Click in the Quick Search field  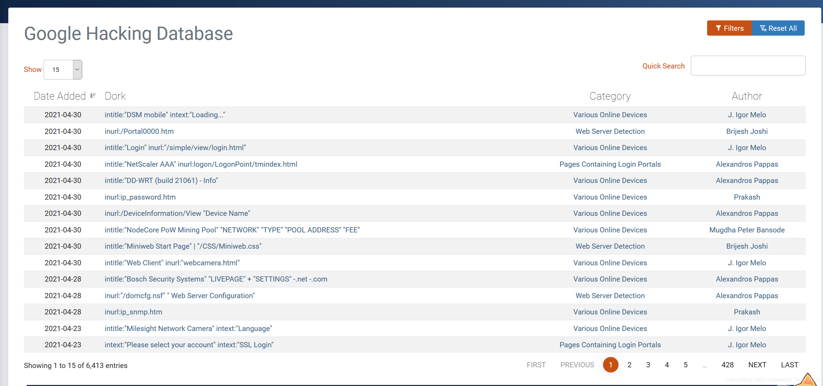[748, 66]
